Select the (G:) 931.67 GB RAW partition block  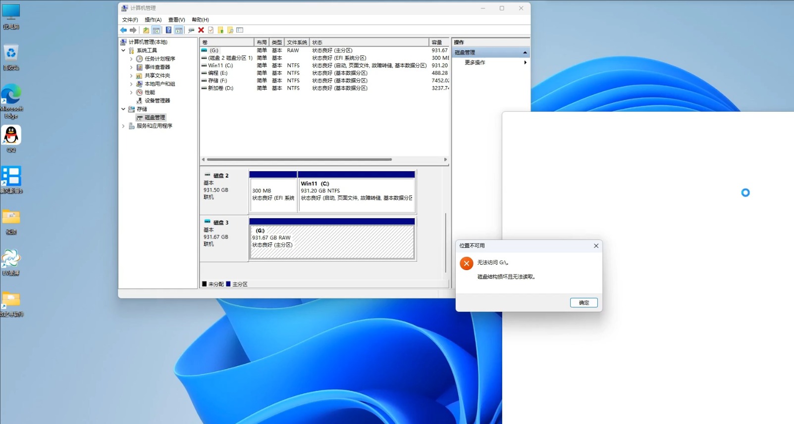coord(332,238)
